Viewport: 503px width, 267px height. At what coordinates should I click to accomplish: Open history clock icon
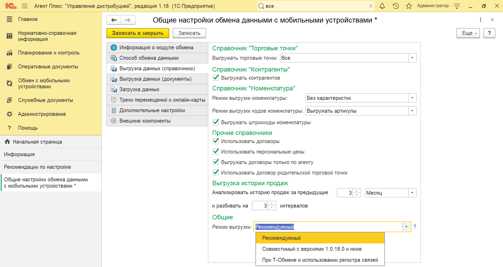coord(396,6)
